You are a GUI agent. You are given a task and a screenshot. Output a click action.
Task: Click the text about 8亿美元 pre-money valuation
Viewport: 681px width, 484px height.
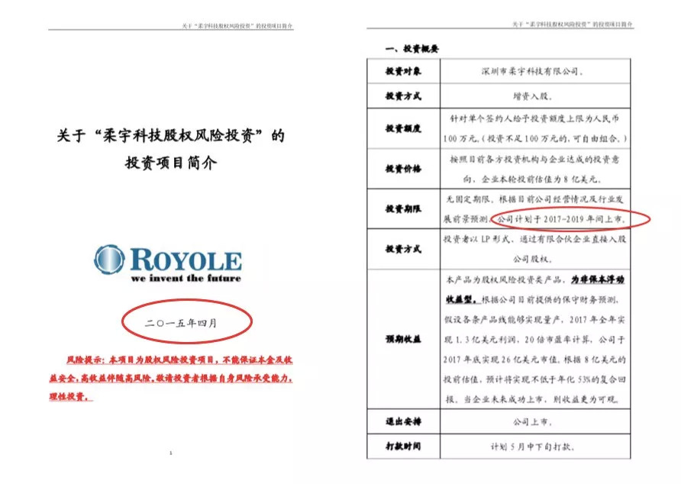[535, 169]
